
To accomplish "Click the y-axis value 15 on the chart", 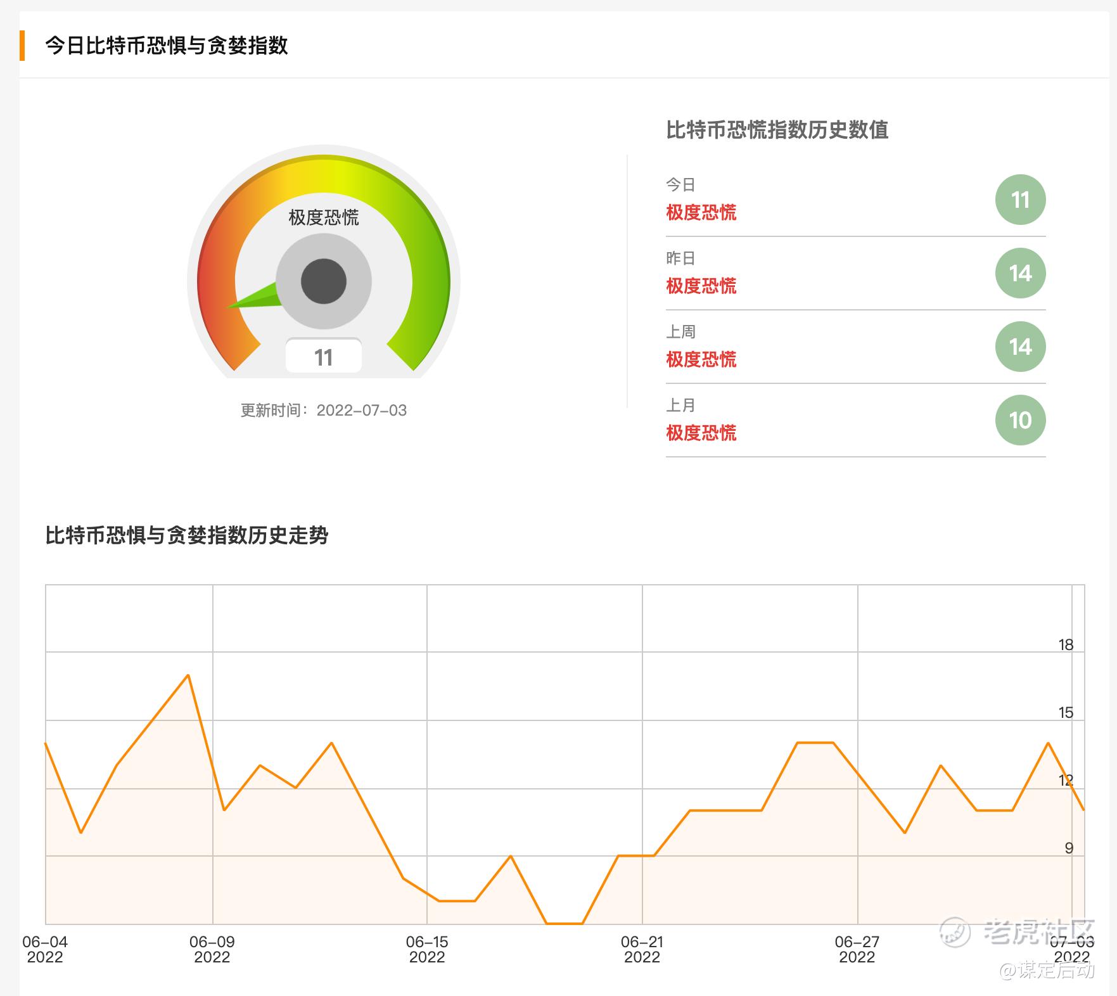I will pyautogui.click(x=1066, y=712).
